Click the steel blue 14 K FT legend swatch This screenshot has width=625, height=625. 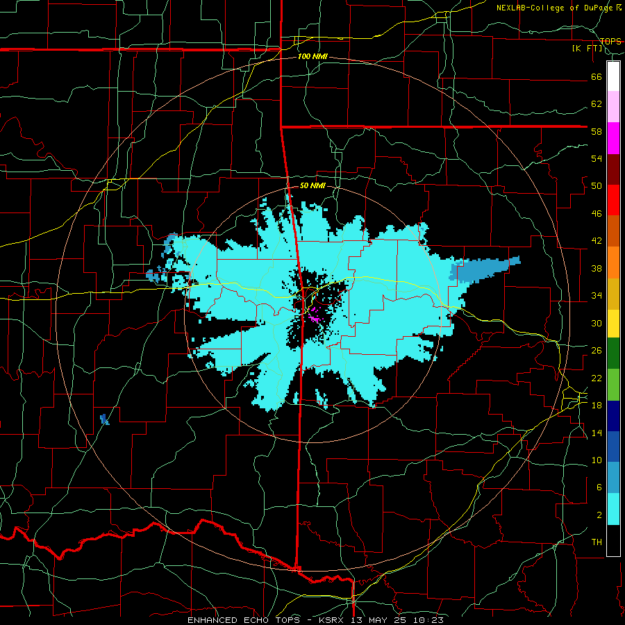click(x=613, y=478)
